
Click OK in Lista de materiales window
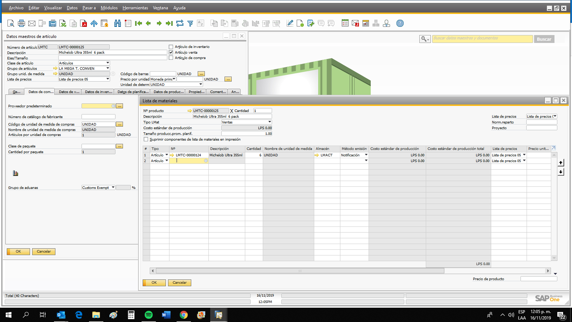click(154, 283)
